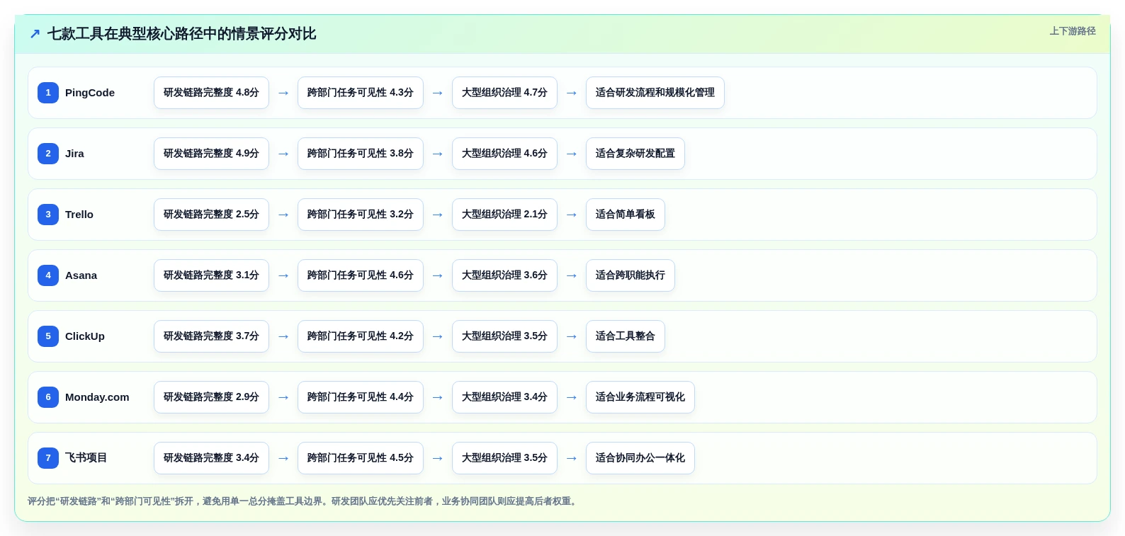
Task: Click Monday.com's 研发链路完整度 2.9分 chip
Action: pyautogui.click(x=211, y=397)
